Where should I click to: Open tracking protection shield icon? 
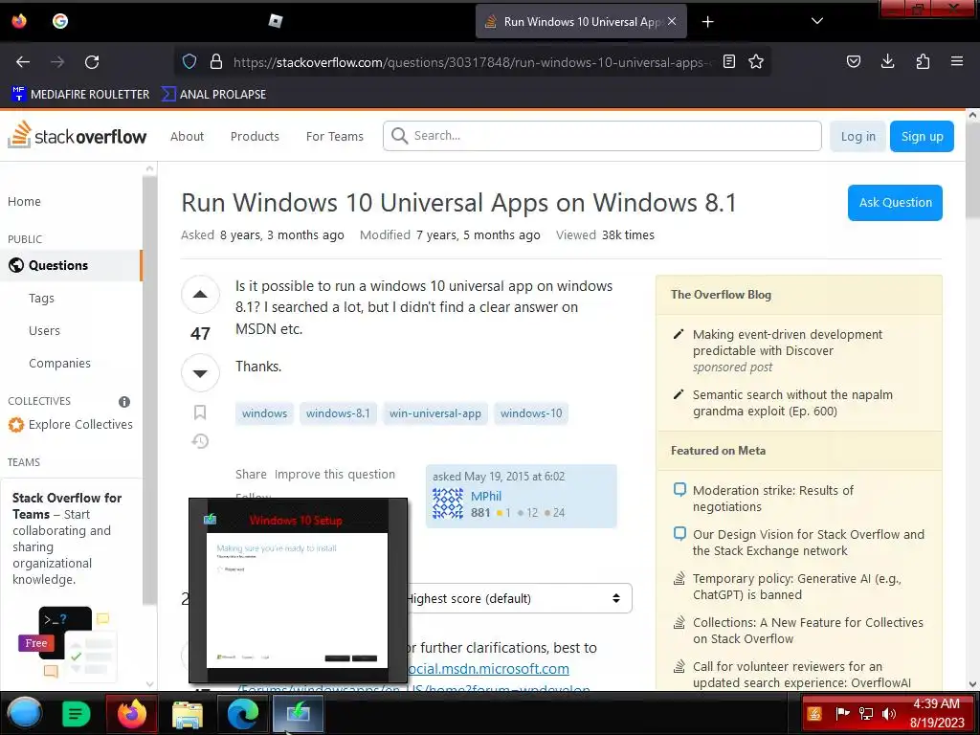(x=189, y=61)
